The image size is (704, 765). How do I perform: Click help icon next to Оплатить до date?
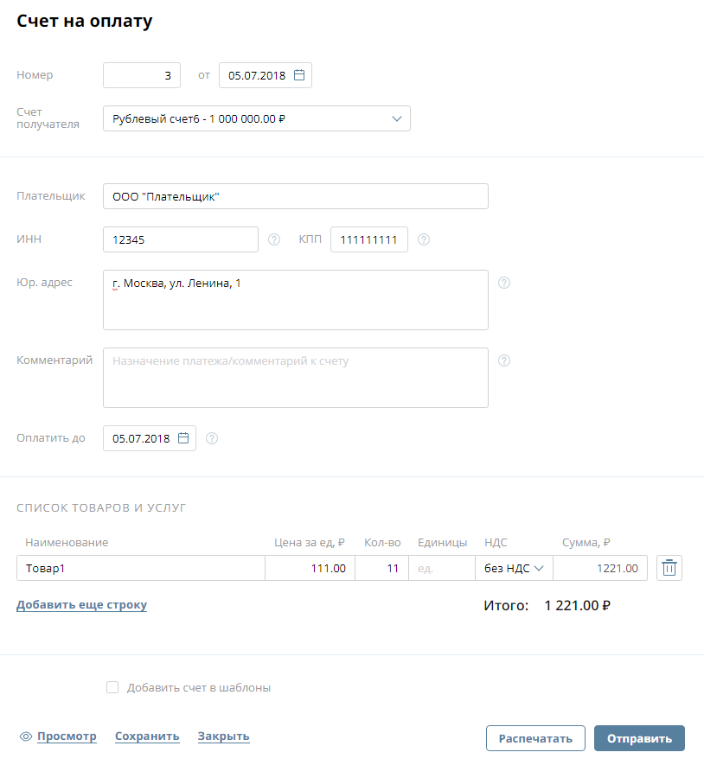tap(212, 438)
